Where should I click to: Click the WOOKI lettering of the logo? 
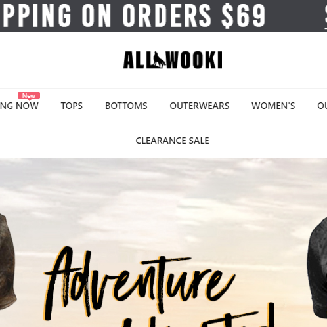click(194, 60)
